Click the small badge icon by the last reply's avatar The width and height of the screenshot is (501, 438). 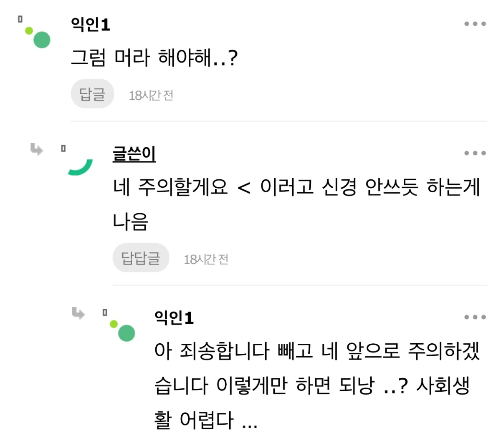point(105,312)
